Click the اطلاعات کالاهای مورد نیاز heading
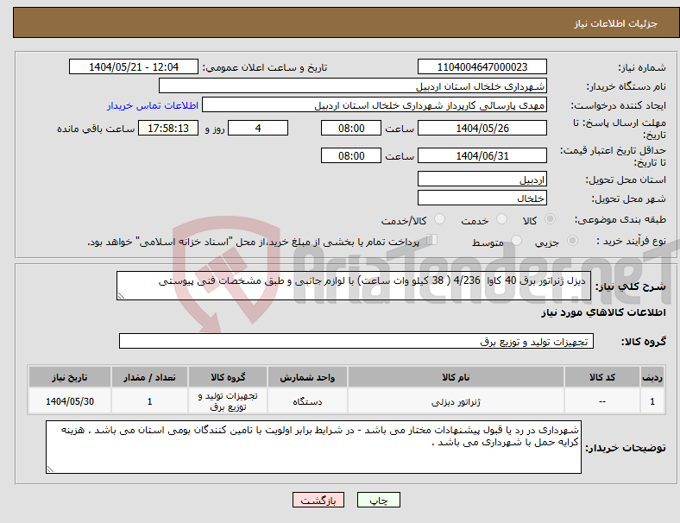This screenshot has width=680, height=523. point(603,312)
